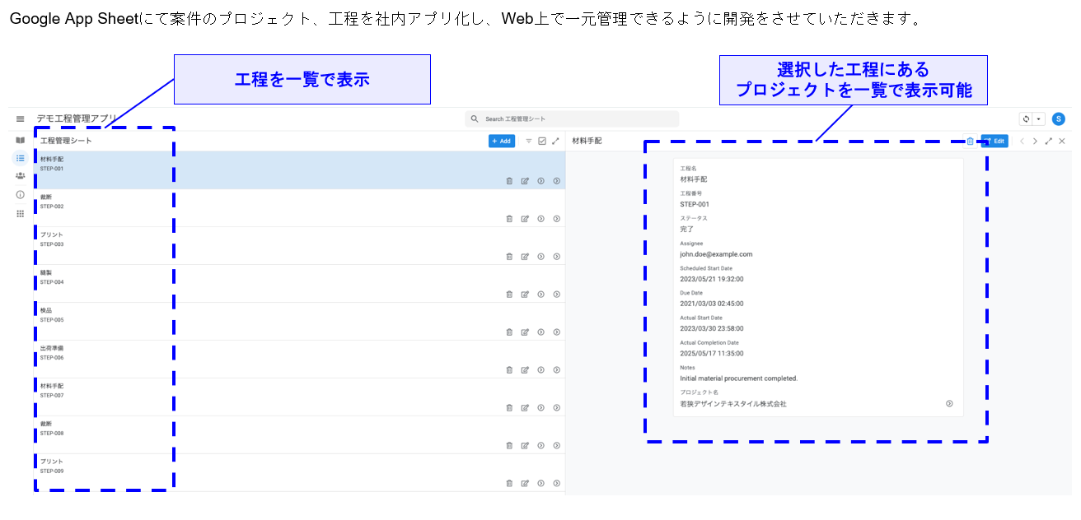Screen dimensions: 1081x520
Task: Enable multi-select mode with the checkbox icon
Action: (542, 141)
